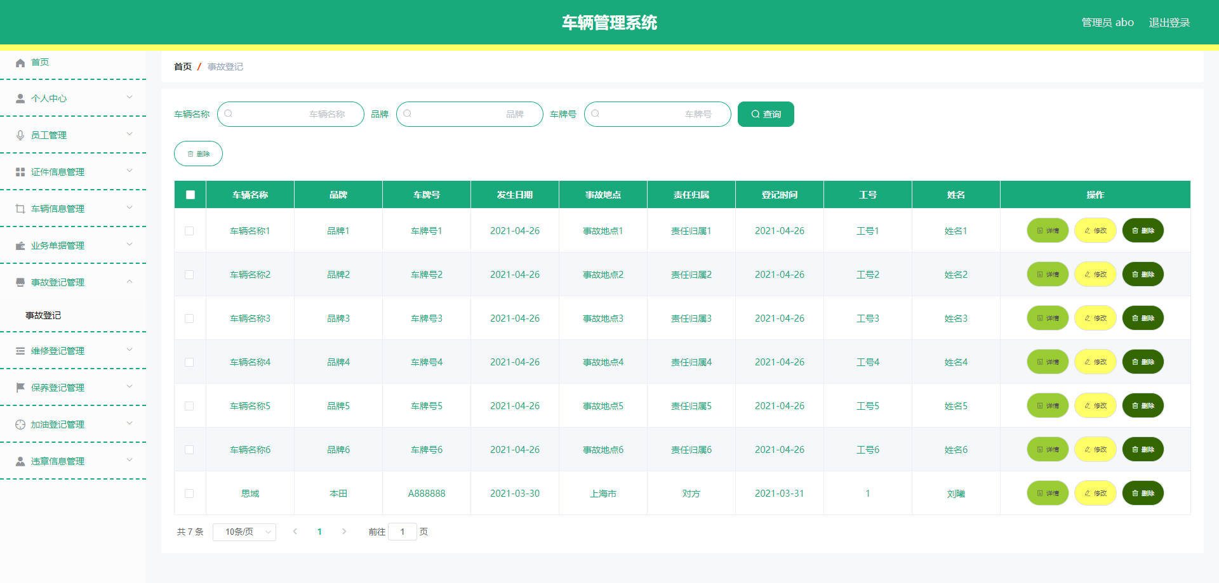
Task: Click the crop icon next to 车辆信息管理
Action: click(x=20, y=209)
